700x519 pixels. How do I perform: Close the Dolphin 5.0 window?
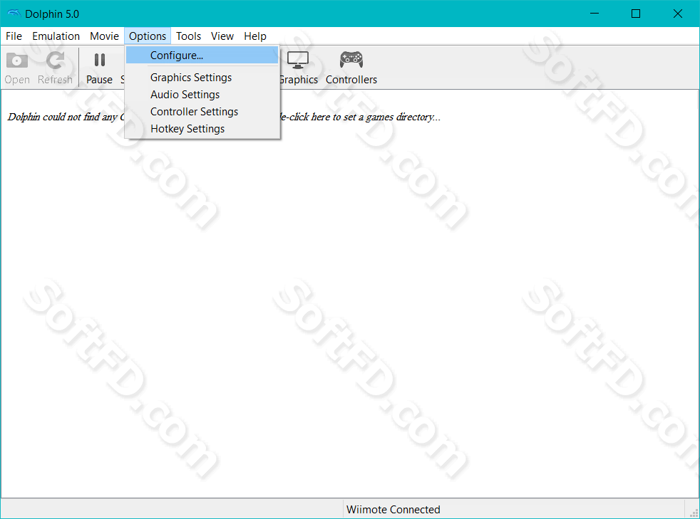(678, 14)
